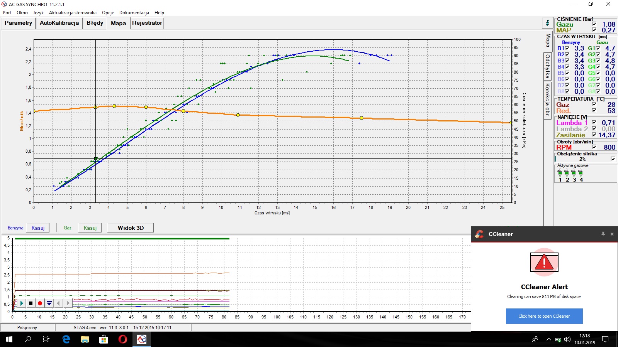The width and height of the screenshot is (618, 347).
Task: Click gas injector icon number 1
Action: pos(560,173)
